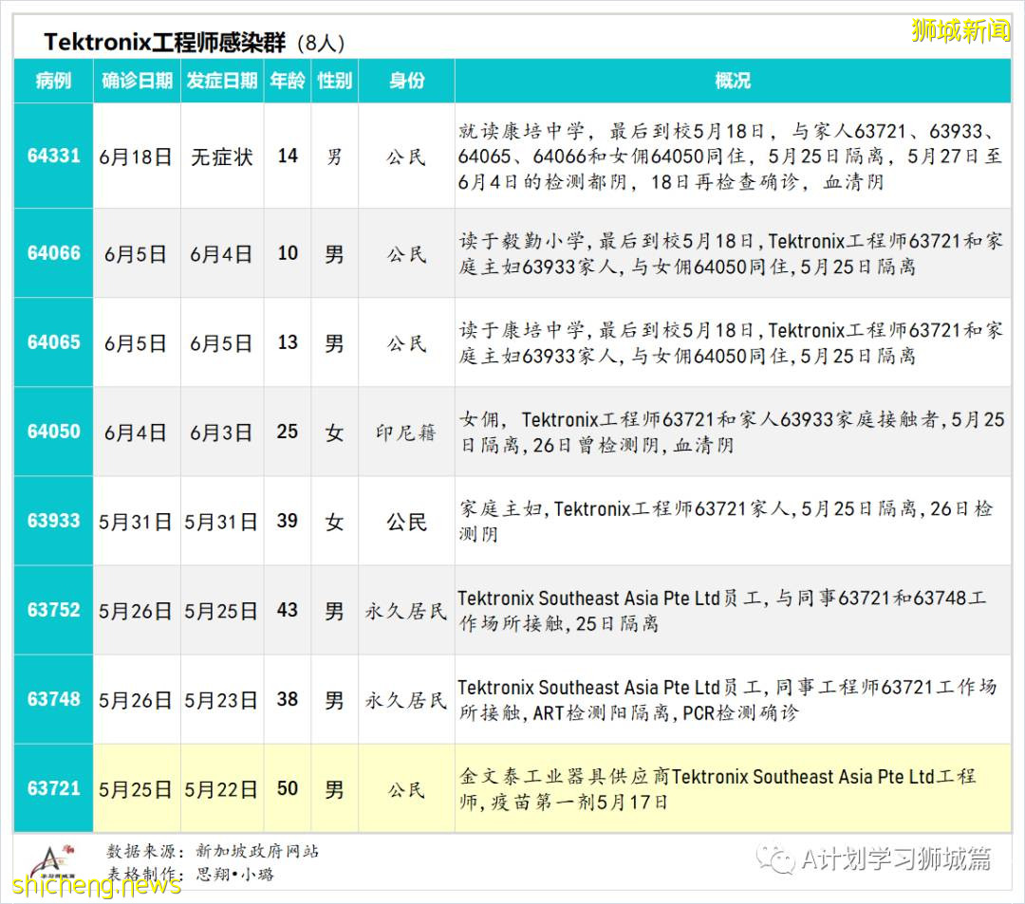Click the 无症状 cell for case 64331

[x=222, y=157]
